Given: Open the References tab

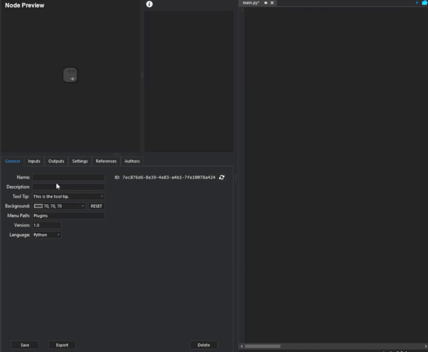Looking at the screenshot, I should (x=106, y=161).
